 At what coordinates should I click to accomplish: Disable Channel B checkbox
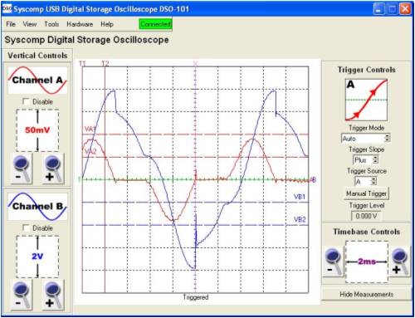click(x=26, y=227)
